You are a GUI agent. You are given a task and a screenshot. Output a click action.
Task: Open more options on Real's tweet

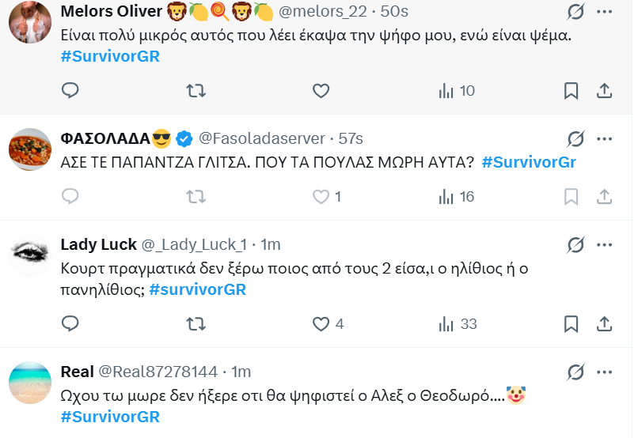604,372
